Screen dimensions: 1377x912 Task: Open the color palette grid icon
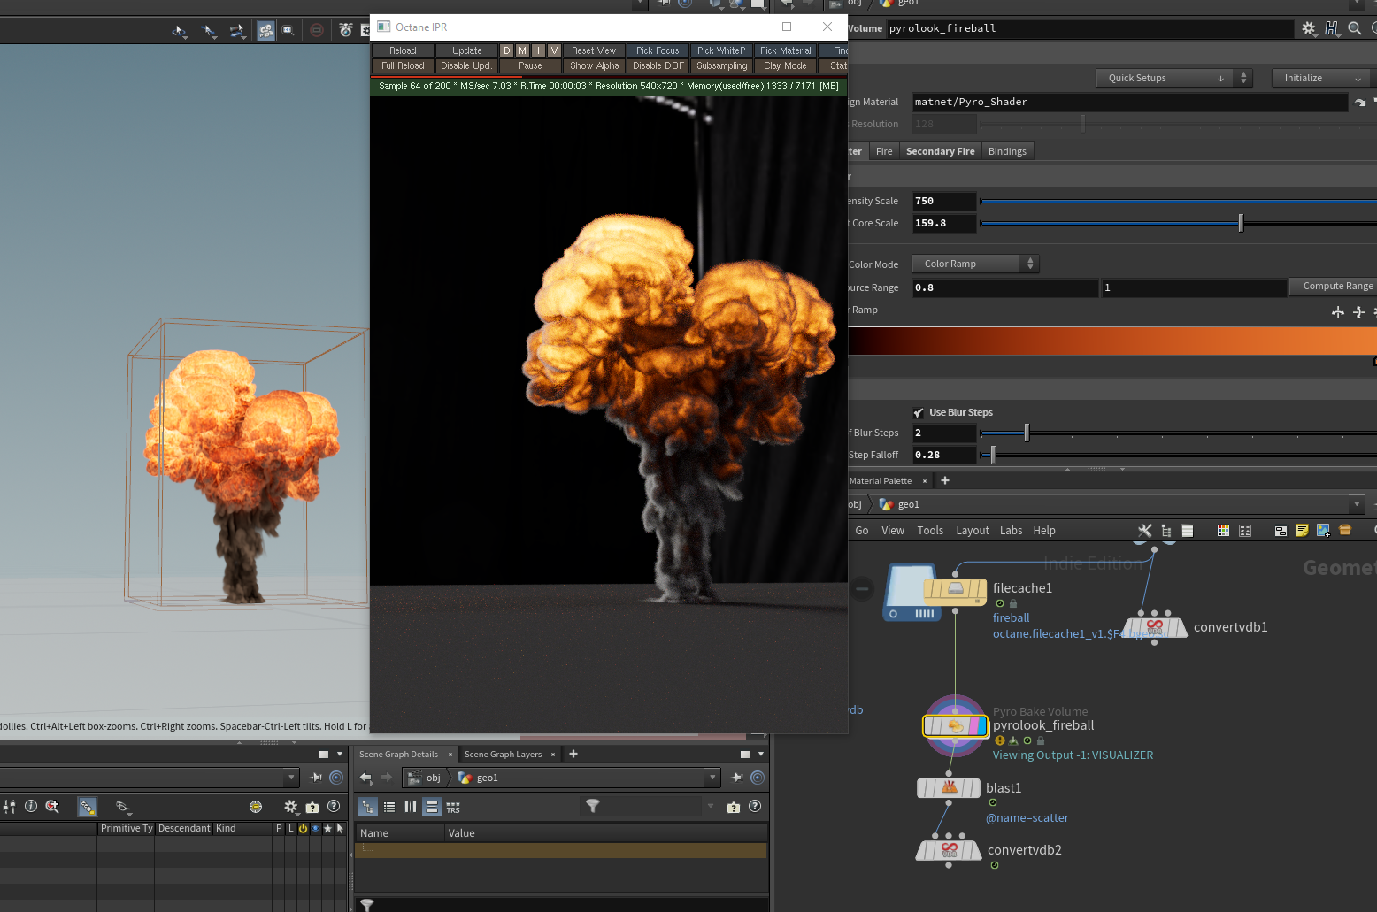point(1223,531)
